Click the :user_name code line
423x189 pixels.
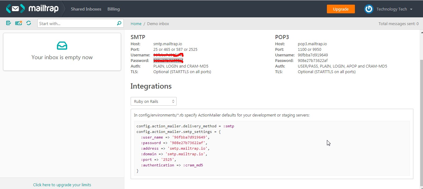[175, 137]
